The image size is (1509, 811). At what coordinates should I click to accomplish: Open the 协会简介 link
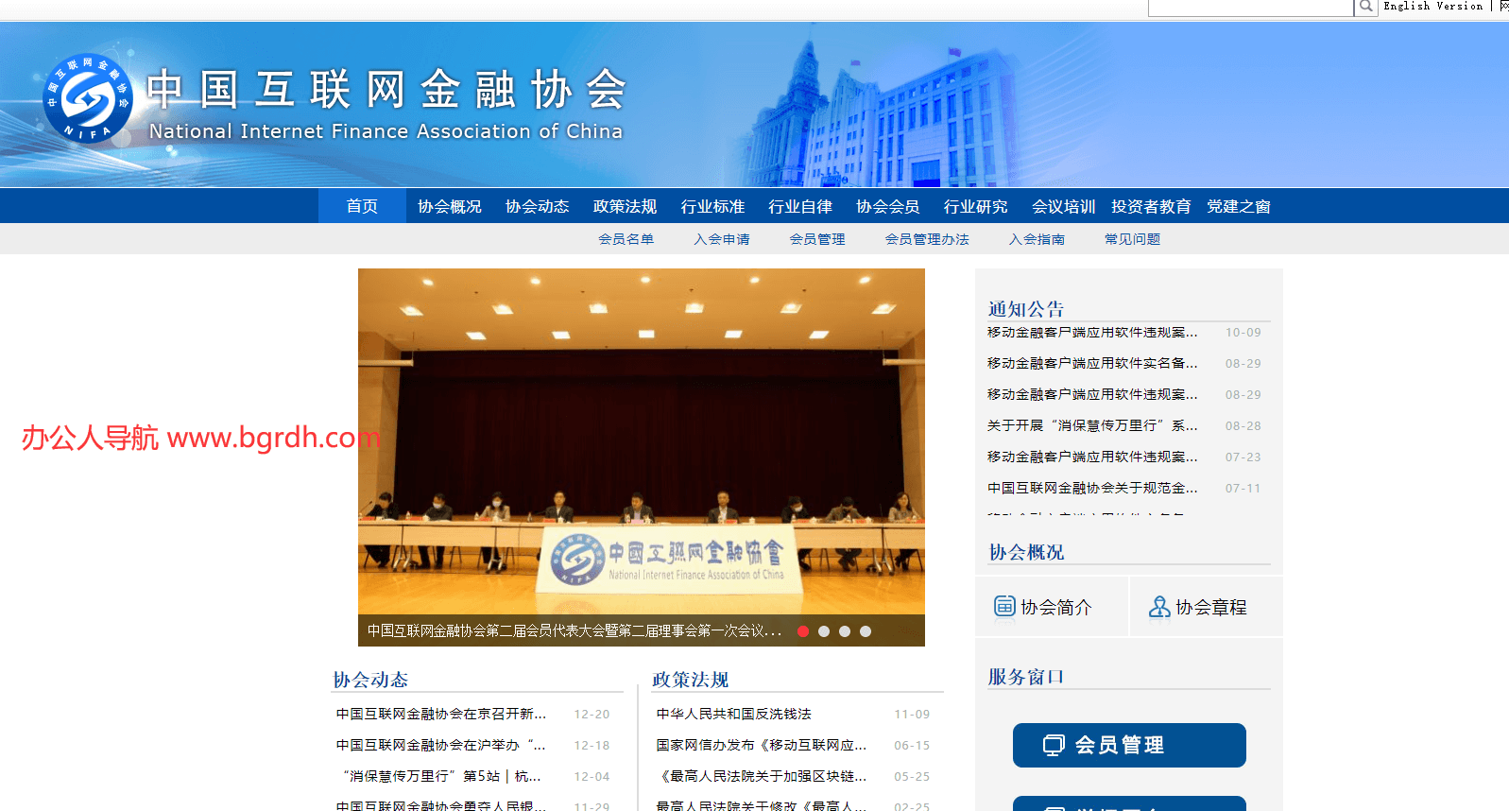(1055, 607)
